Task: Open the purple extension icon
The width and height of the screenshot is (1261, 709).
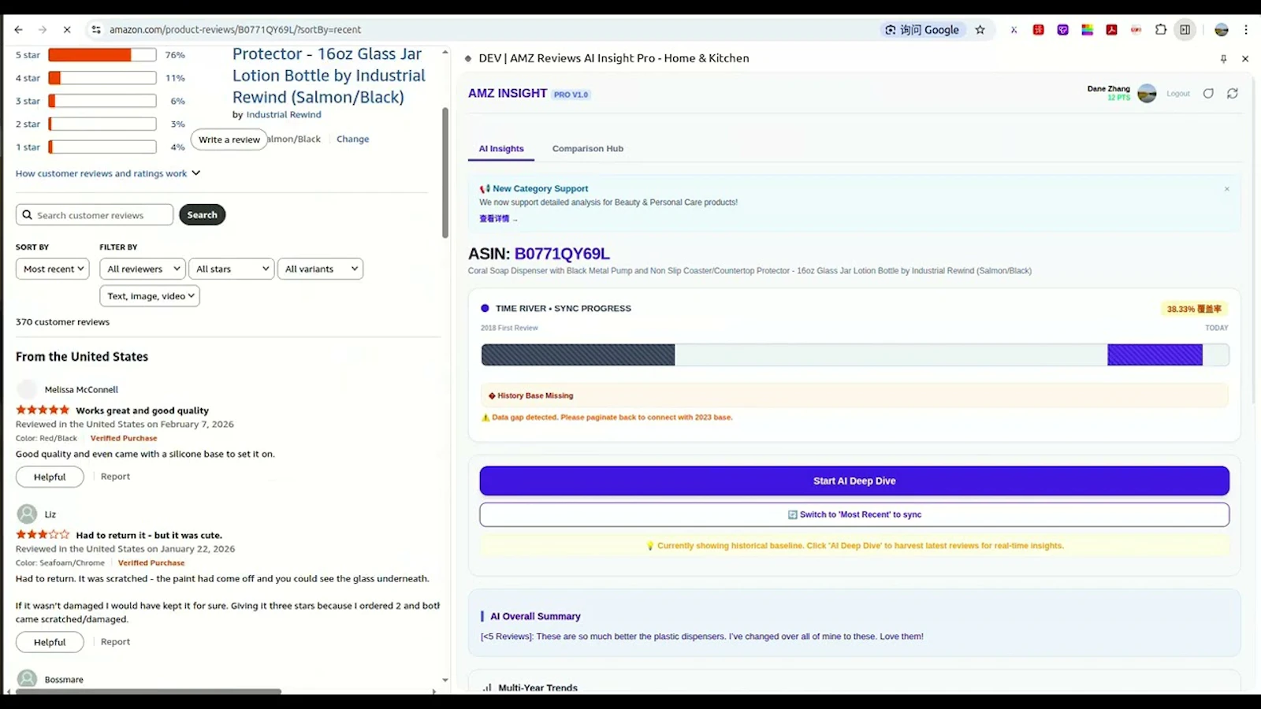Action: 1063,30
